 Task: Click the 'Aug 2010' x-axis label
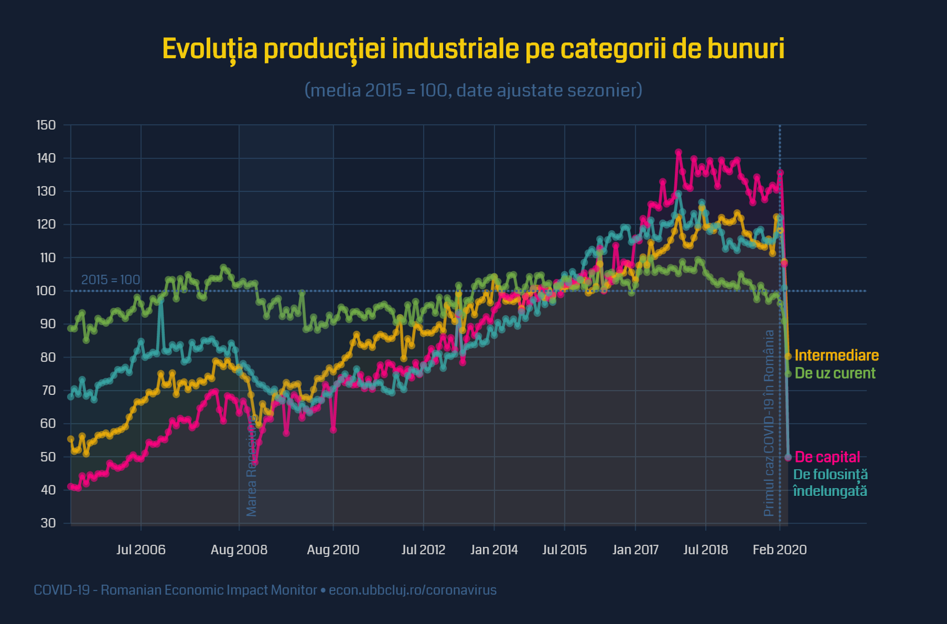click(x=333, y=550)
